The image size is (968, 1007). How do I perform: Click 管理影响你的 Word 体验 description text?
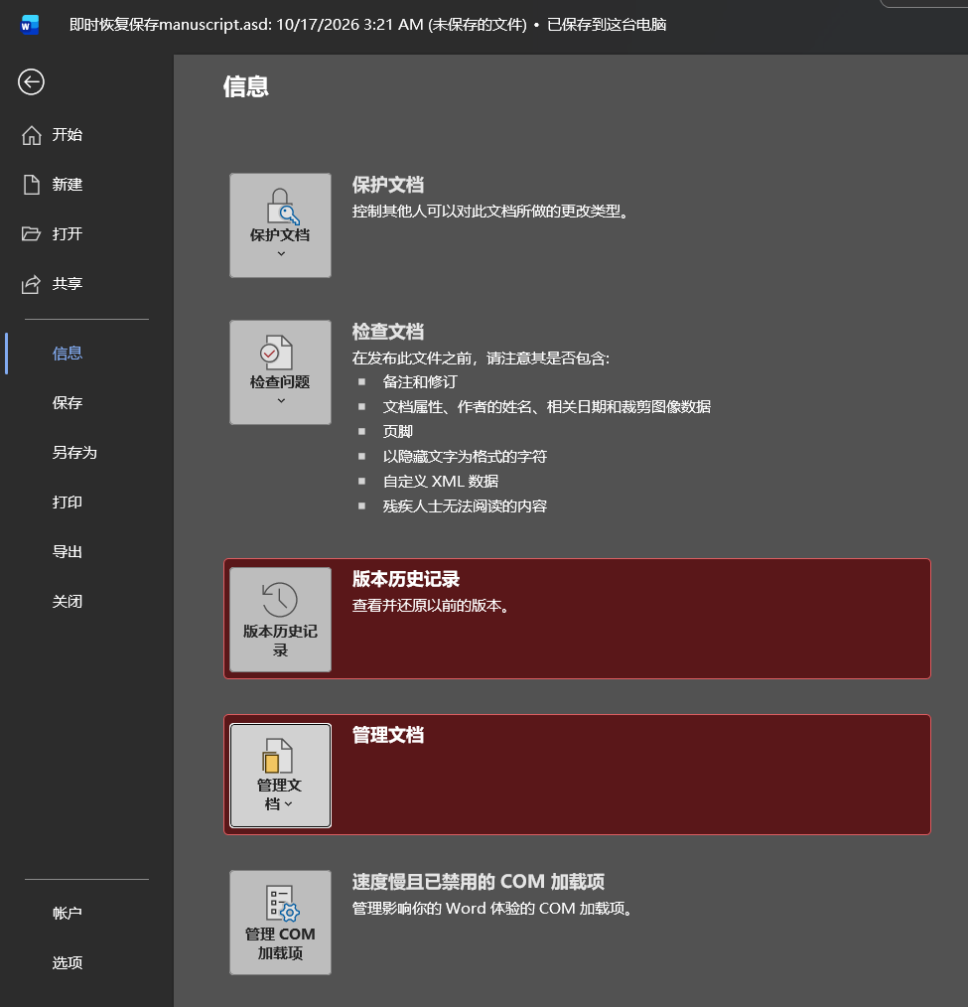coord(492,909)
